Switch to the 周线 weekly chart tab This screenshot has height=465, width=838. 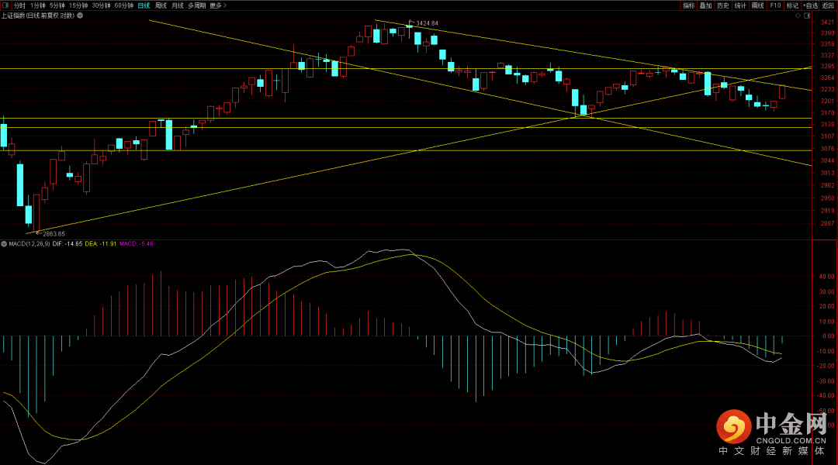[x=161, y=5]
